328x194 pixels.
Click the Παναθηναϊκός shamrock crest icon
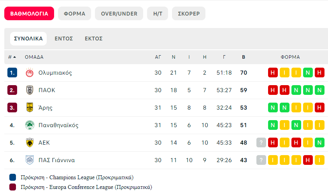tap(30, 125)
